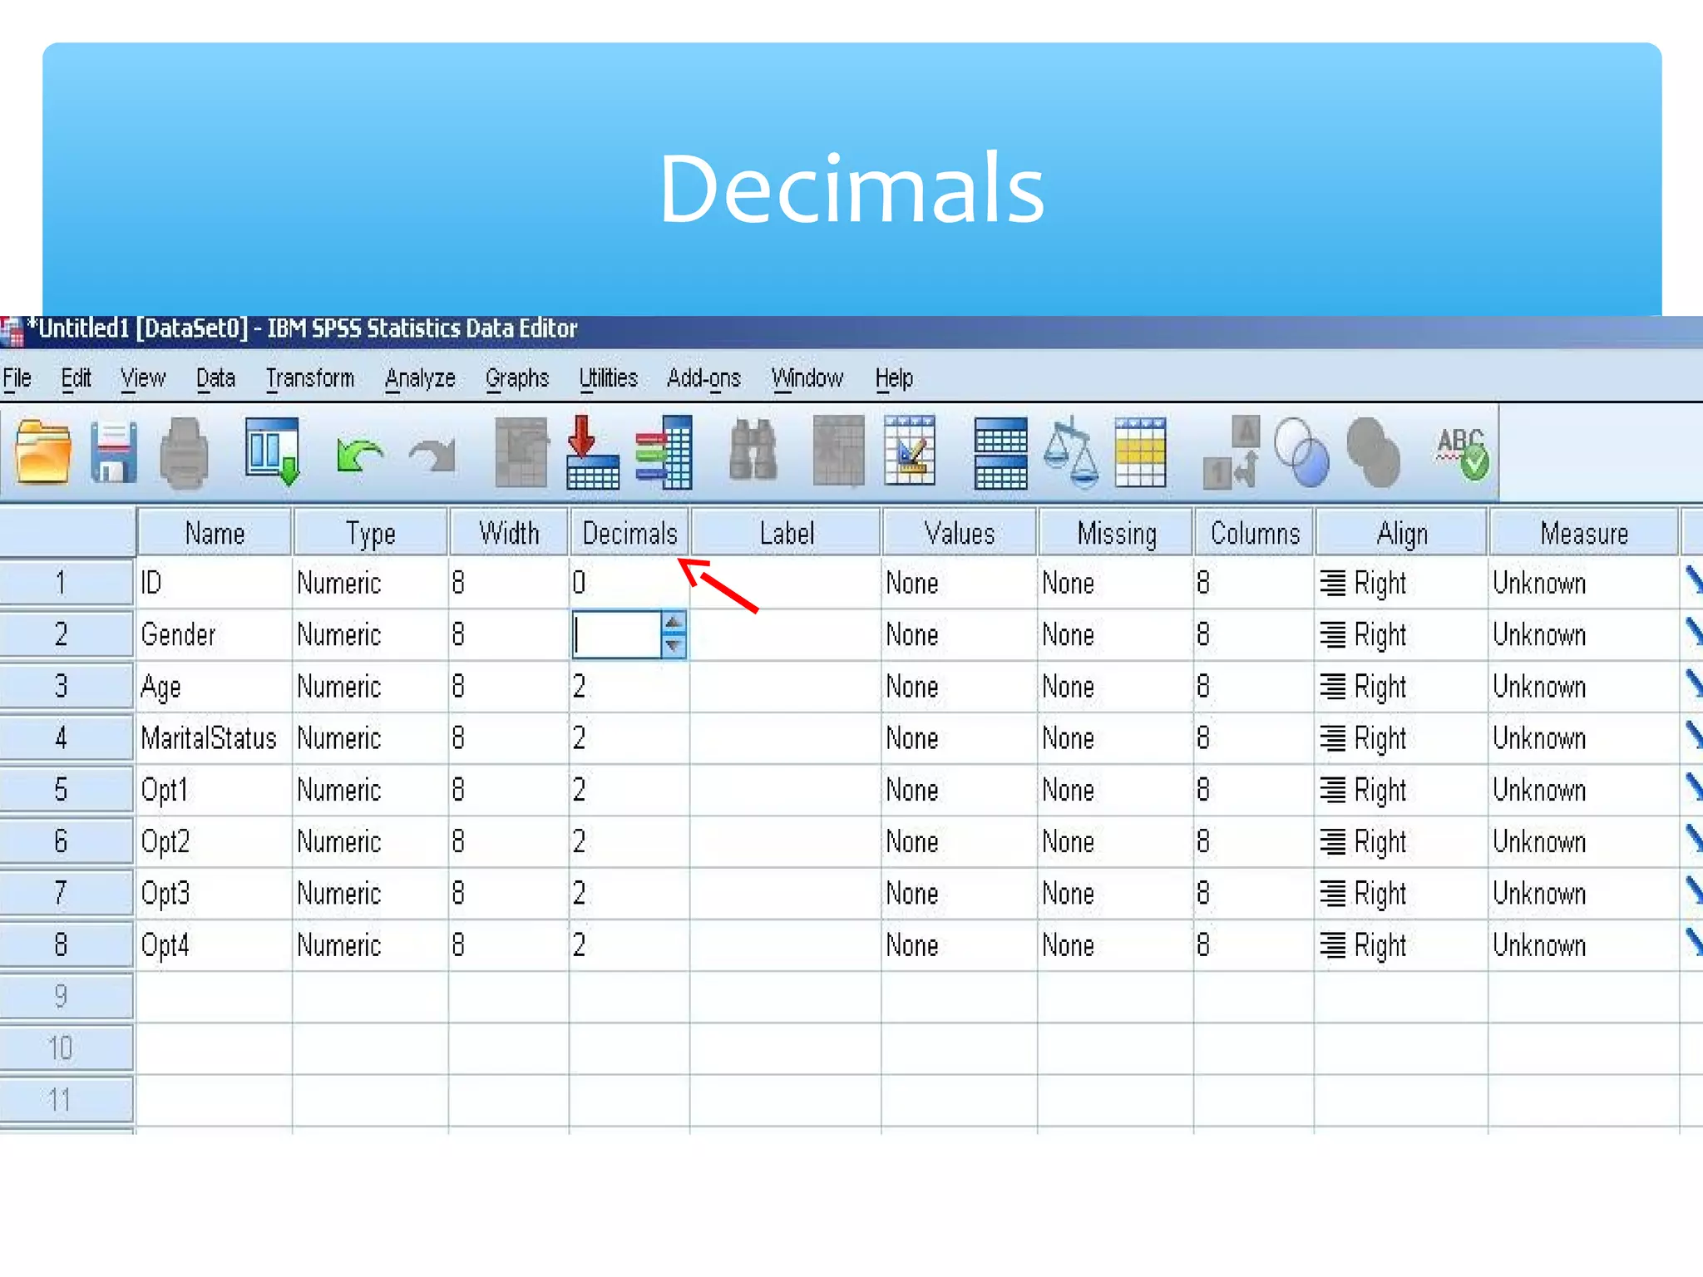This screenshot has height=1277, width=1703.
Task: Select row header 3
Action: (x=66, y=686)
